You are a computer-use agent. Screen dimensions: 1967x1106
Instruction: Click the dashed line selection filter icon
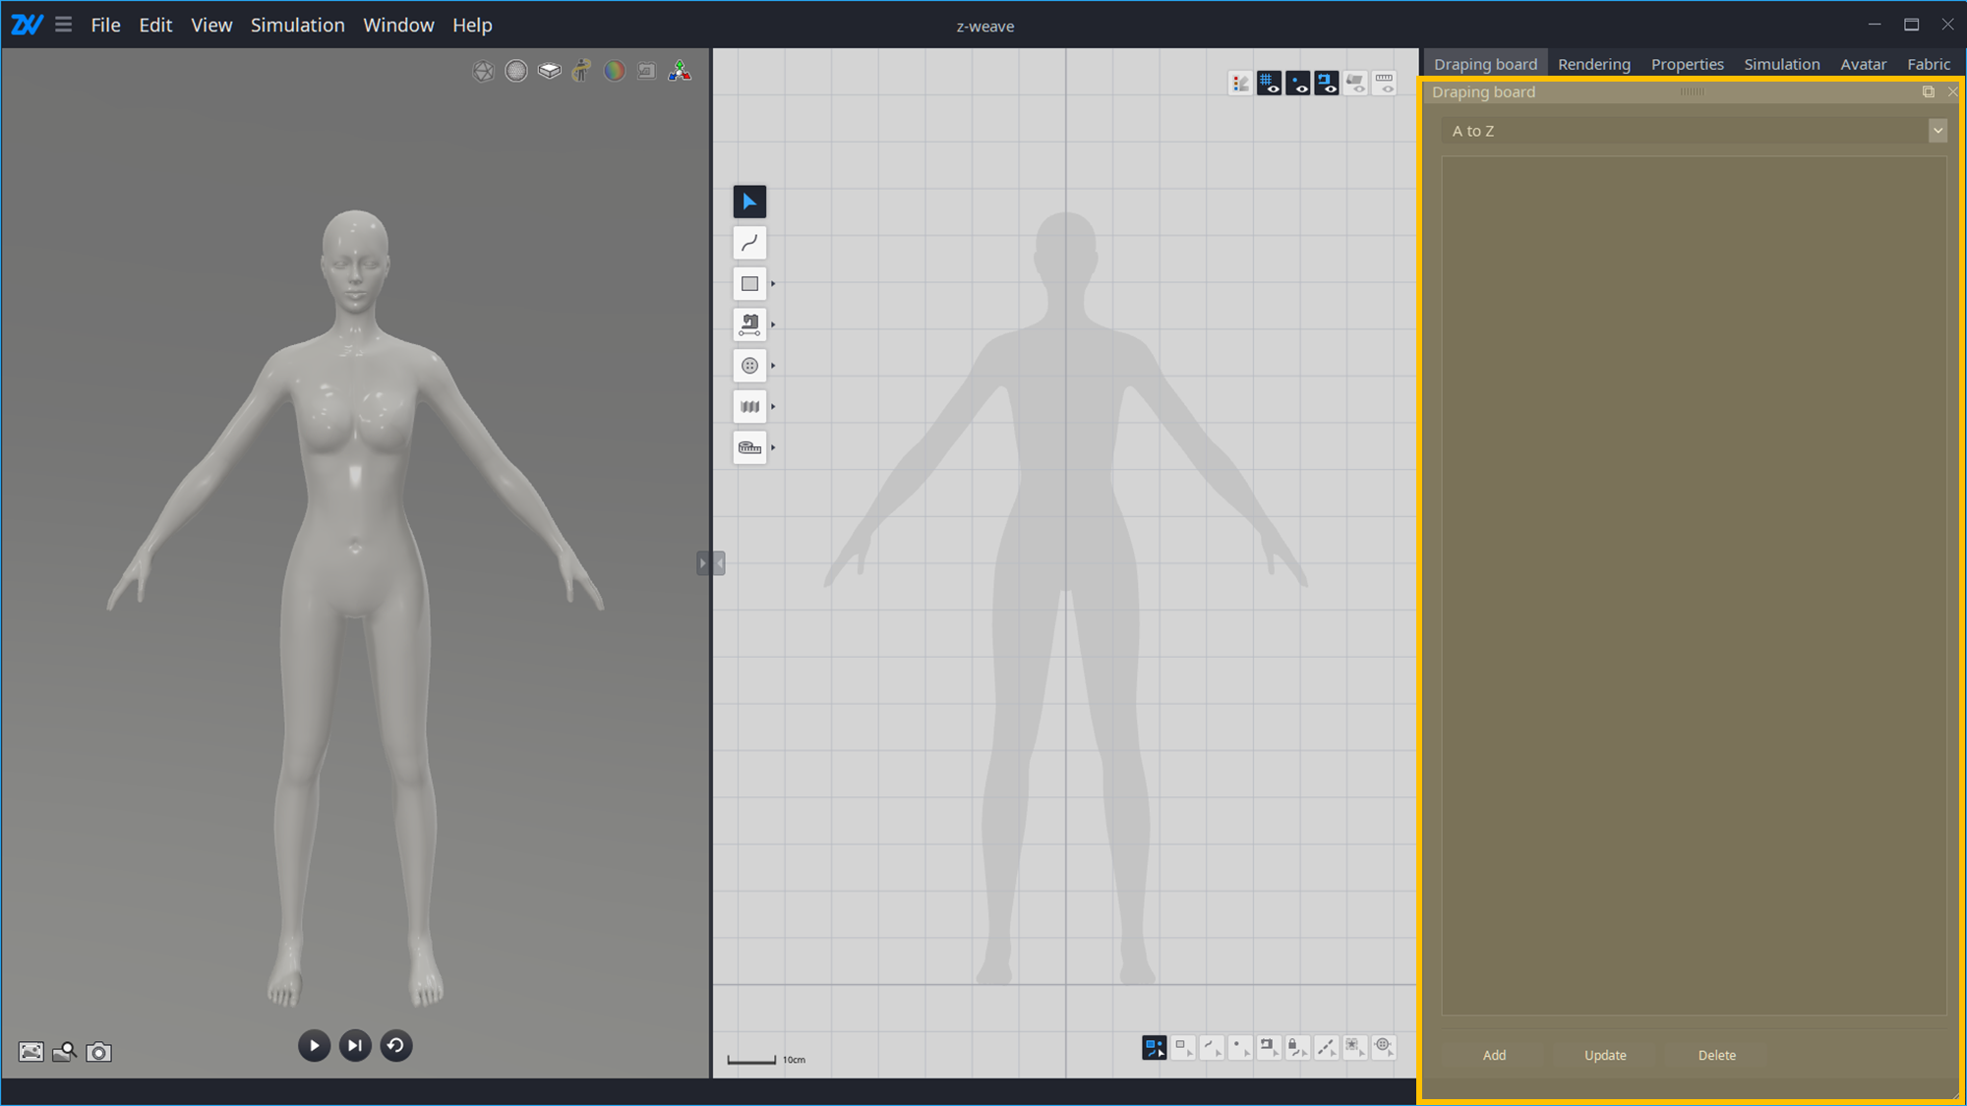pyautogui.click(x=1327, y=1047)
